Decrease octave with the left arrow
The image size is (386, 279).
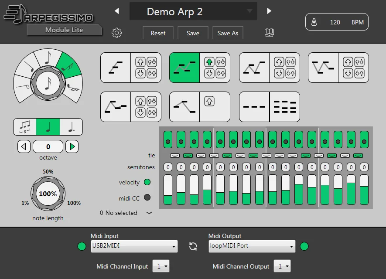click(24, 146)
